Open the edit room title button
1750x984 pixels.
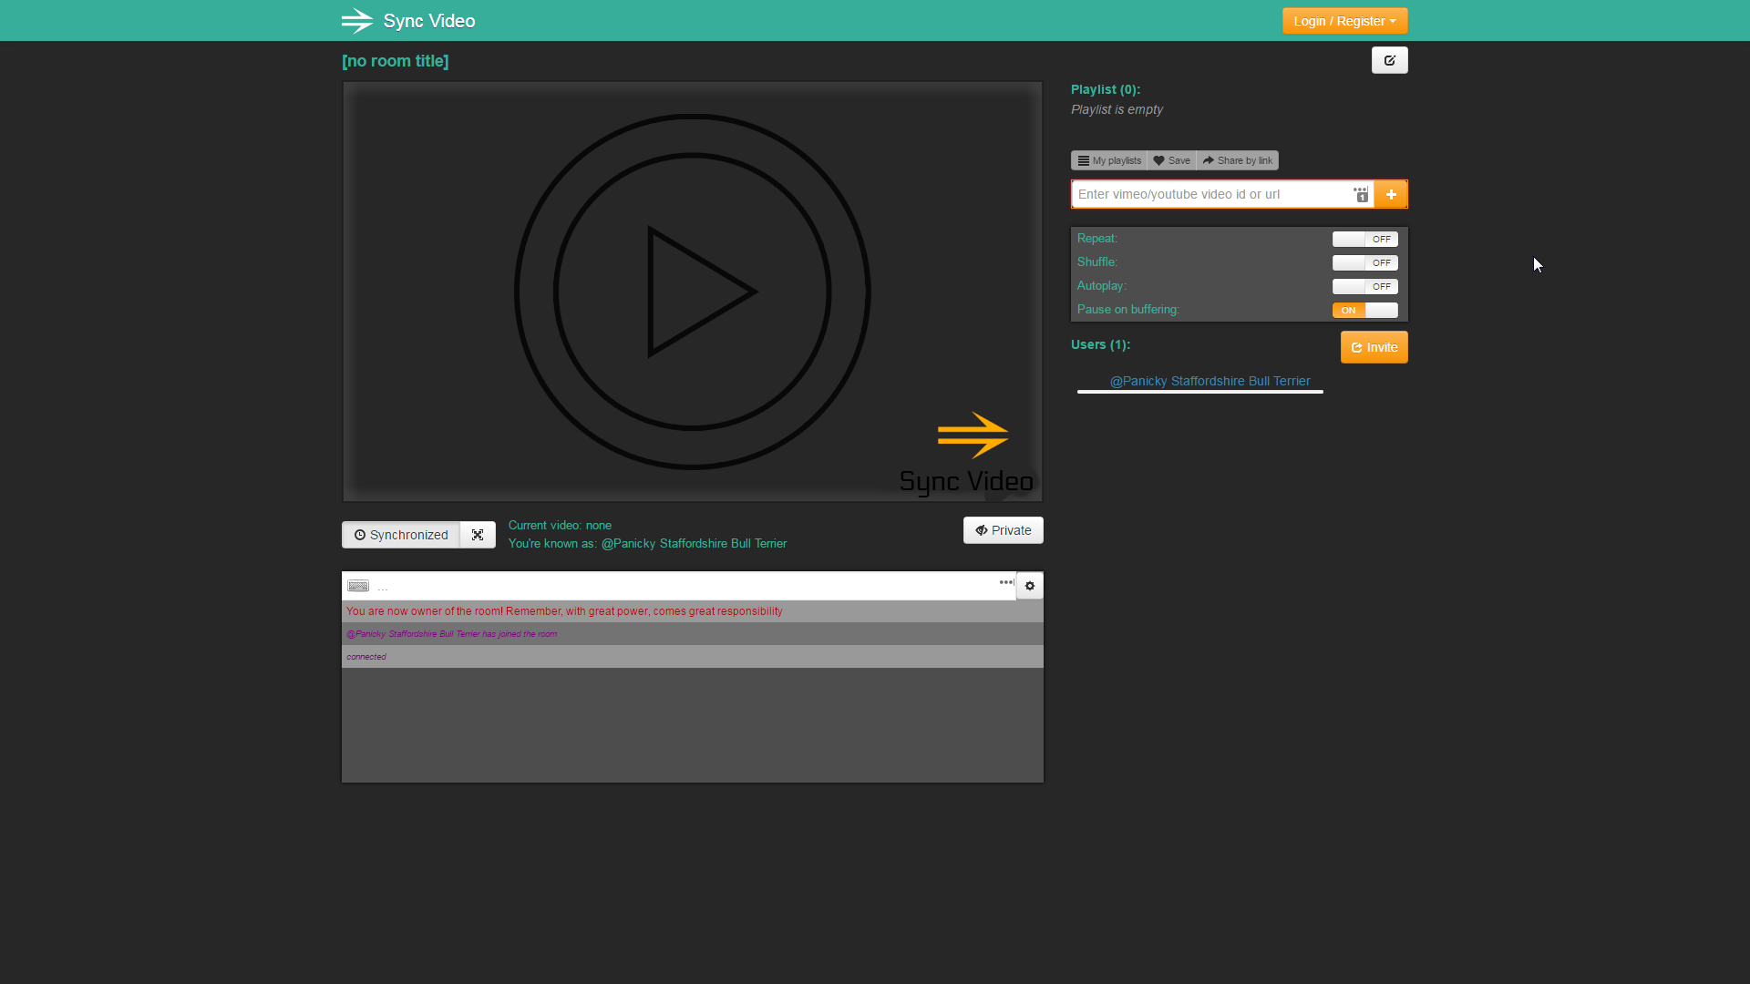(1389, 60)
